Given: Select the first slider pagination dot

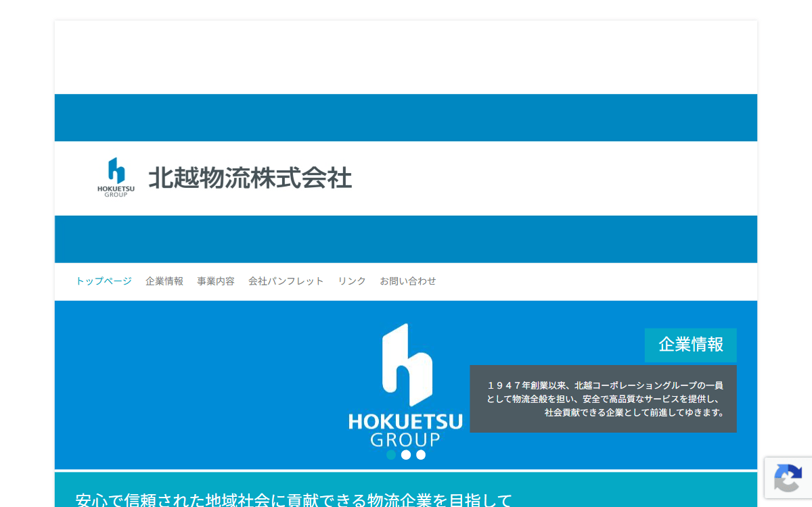Looking at the screenshot, I should pos(391,455).
